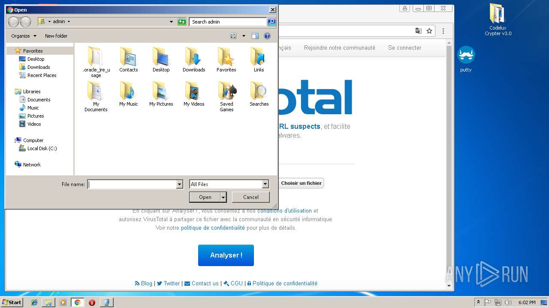Click New folder in toolbar
549x308 pixels.
point(56,36)
